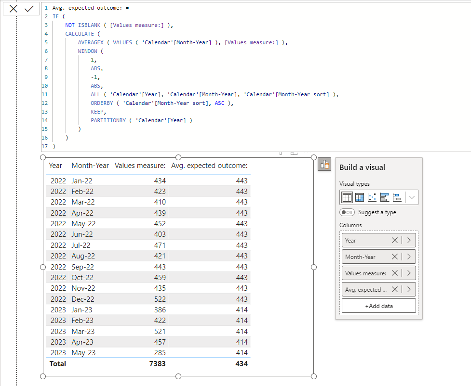Expand more visual types dropdown

[412, 197]
